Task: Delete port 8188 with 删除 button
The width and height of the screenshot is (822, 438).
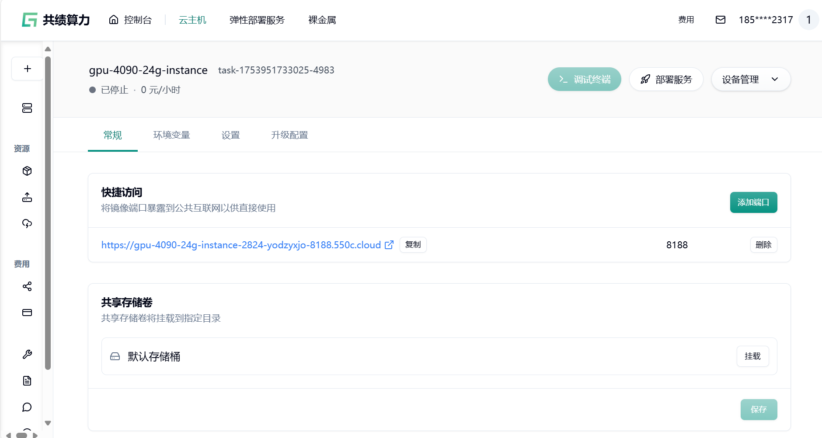Action: [763, 245]
